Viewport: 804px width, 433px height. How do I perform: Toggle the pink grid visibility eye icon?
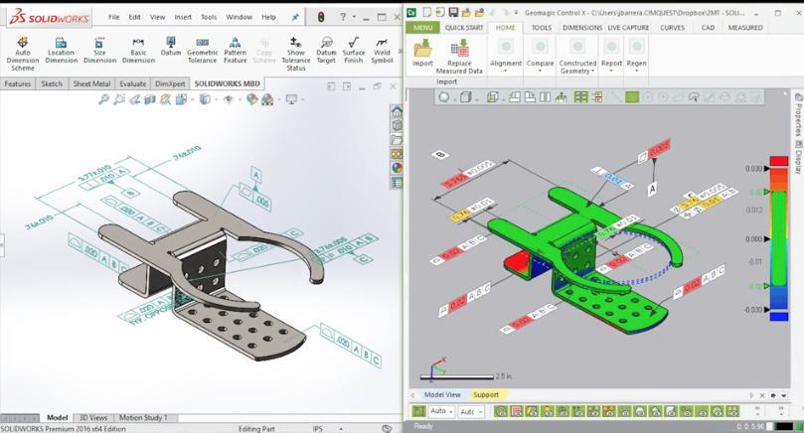coord(517,411)
